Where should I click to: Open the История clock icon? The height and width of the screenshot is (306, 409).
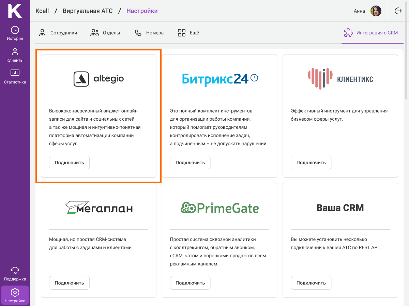click(x=15, y=30)
